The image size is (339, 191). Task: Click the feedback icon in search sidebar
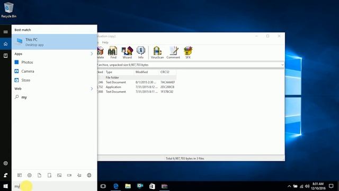click(6, 175)
